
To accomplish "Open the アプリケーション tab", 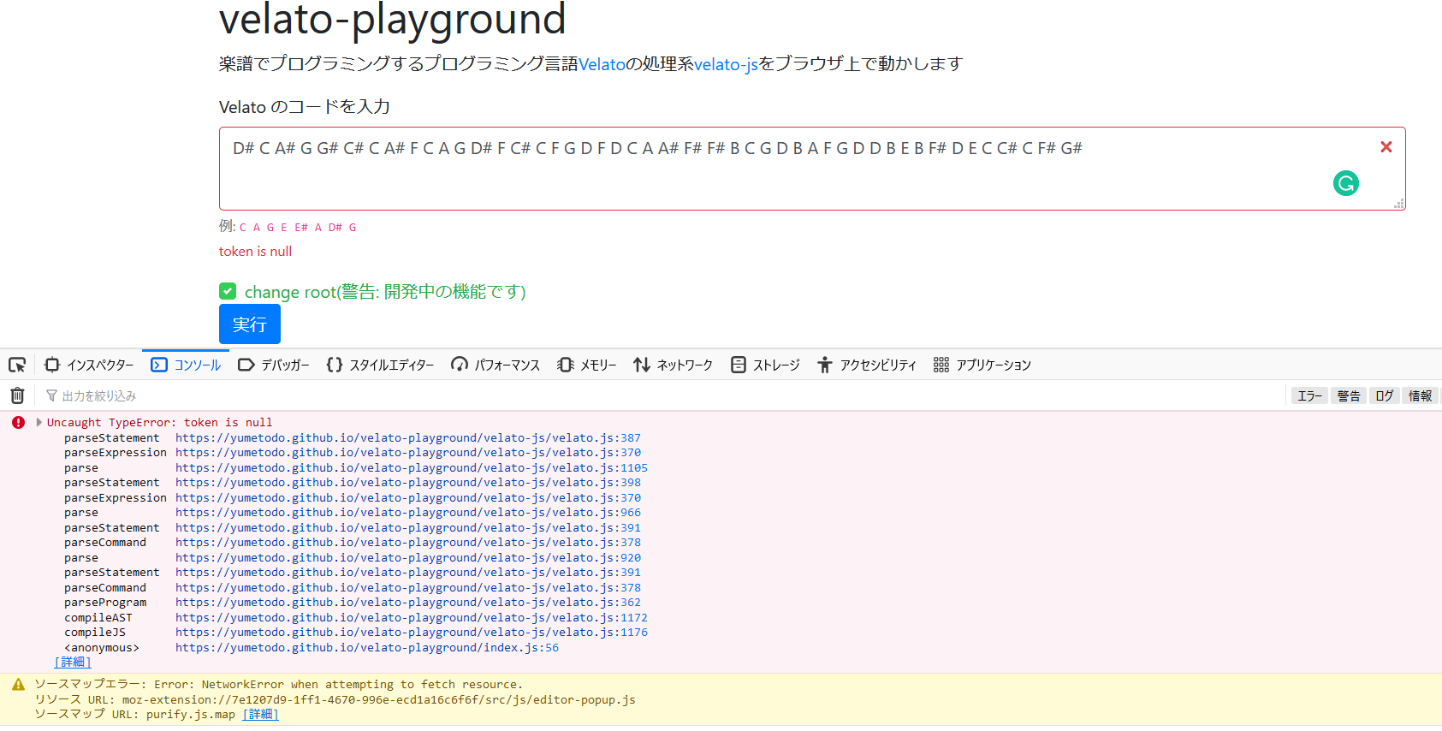I will (982, 365).
